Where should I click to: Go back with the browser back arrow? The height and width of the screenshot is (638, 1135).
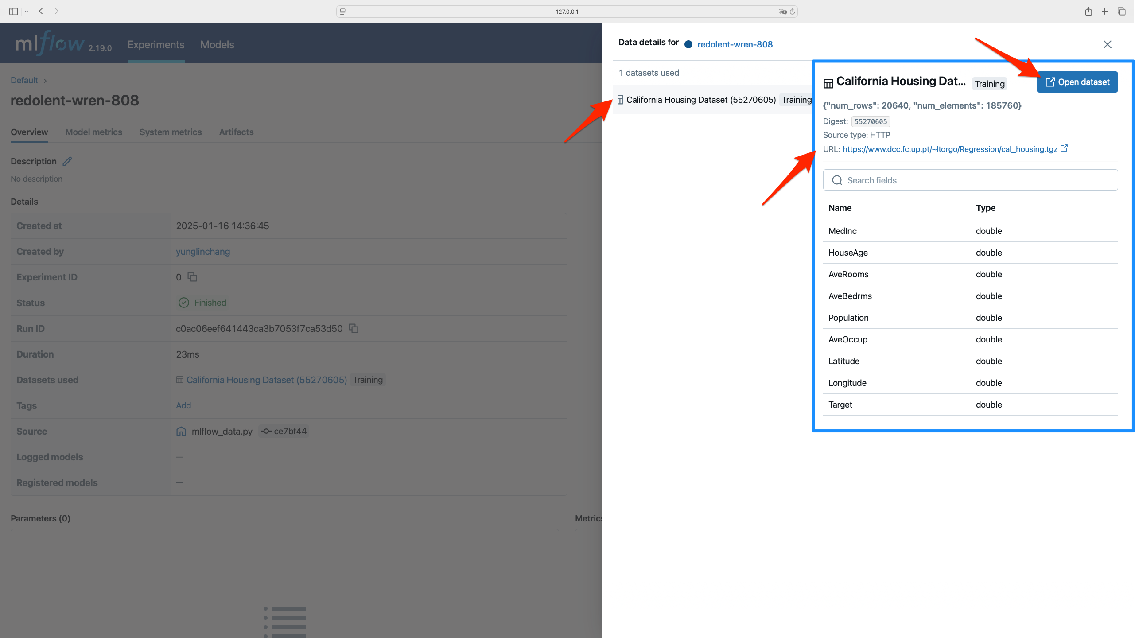[x=41, y=11]
